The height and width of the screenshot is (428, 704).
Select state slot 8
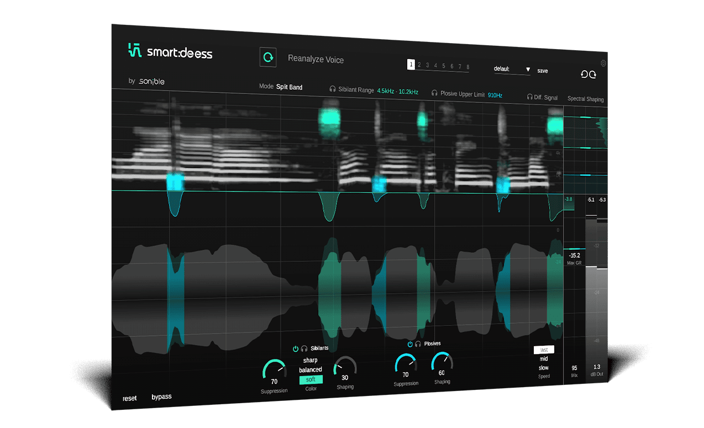point(467,67)
